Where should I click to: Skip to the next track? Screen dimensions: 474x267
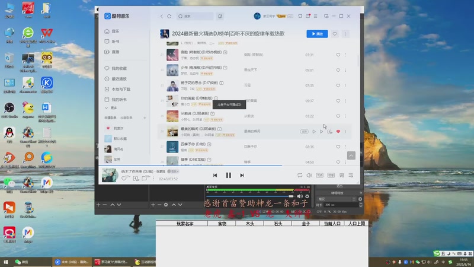tap(242, 175)
